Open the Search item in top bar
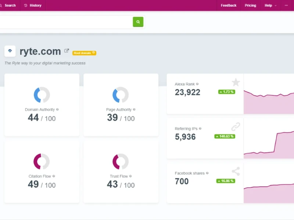294x220 pixels. 8,5
